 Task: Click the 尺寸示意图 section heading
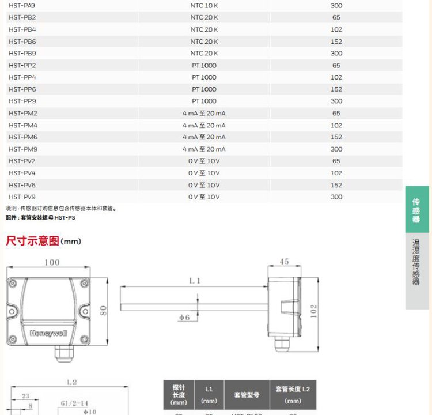(32, 241)
